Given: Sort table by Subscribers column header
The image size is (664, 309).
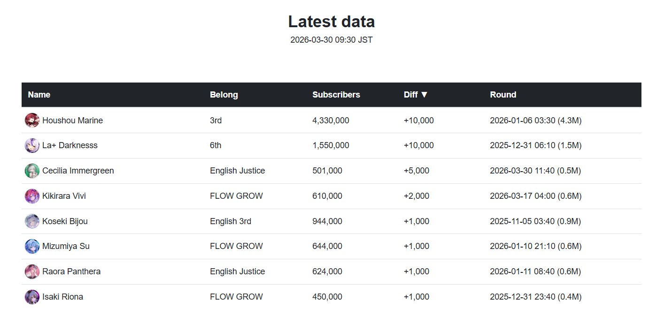Looking at the screenshot, I should tap(336, 95).
